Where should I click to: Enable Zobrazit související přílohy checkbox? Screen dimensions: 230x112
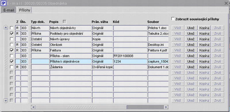pos(173,19)
